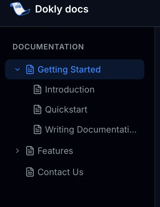Image resolution: width=160 pixels, height=207 pixels.
Task: Expand the Features section chevron
Action: [x=17, y=151]
